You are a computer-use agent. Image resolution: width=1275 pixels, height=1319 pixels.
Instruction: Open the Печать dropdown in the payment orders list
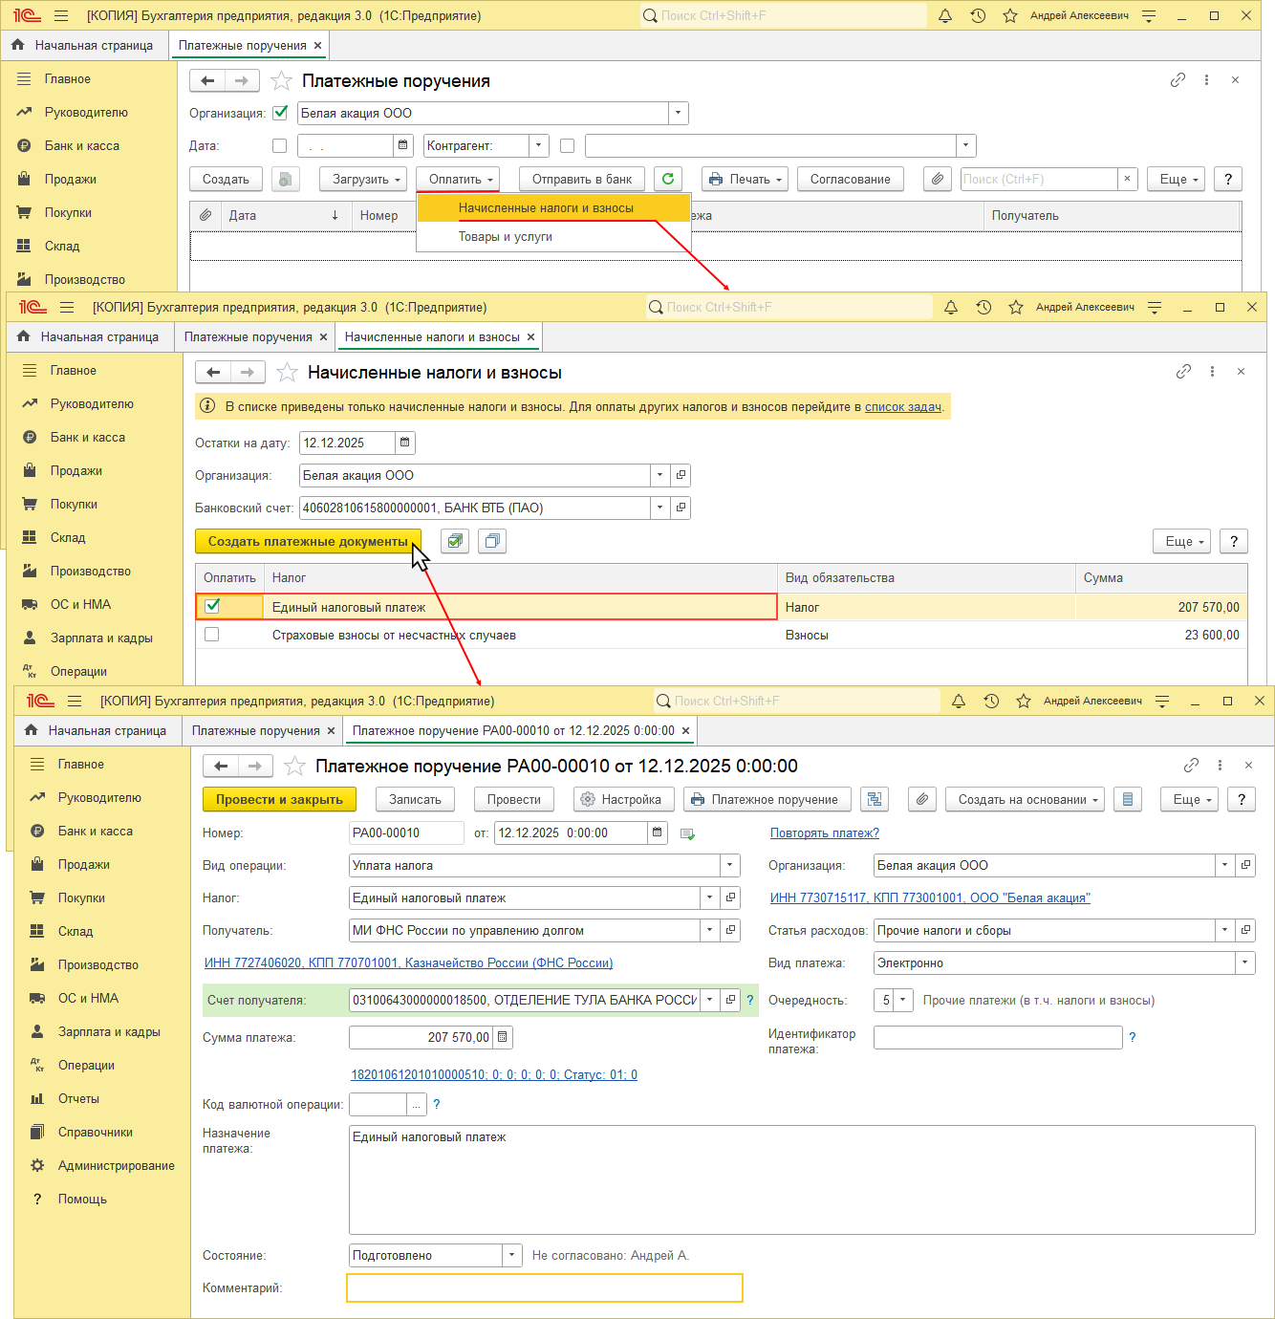click(x=746, y=179)
